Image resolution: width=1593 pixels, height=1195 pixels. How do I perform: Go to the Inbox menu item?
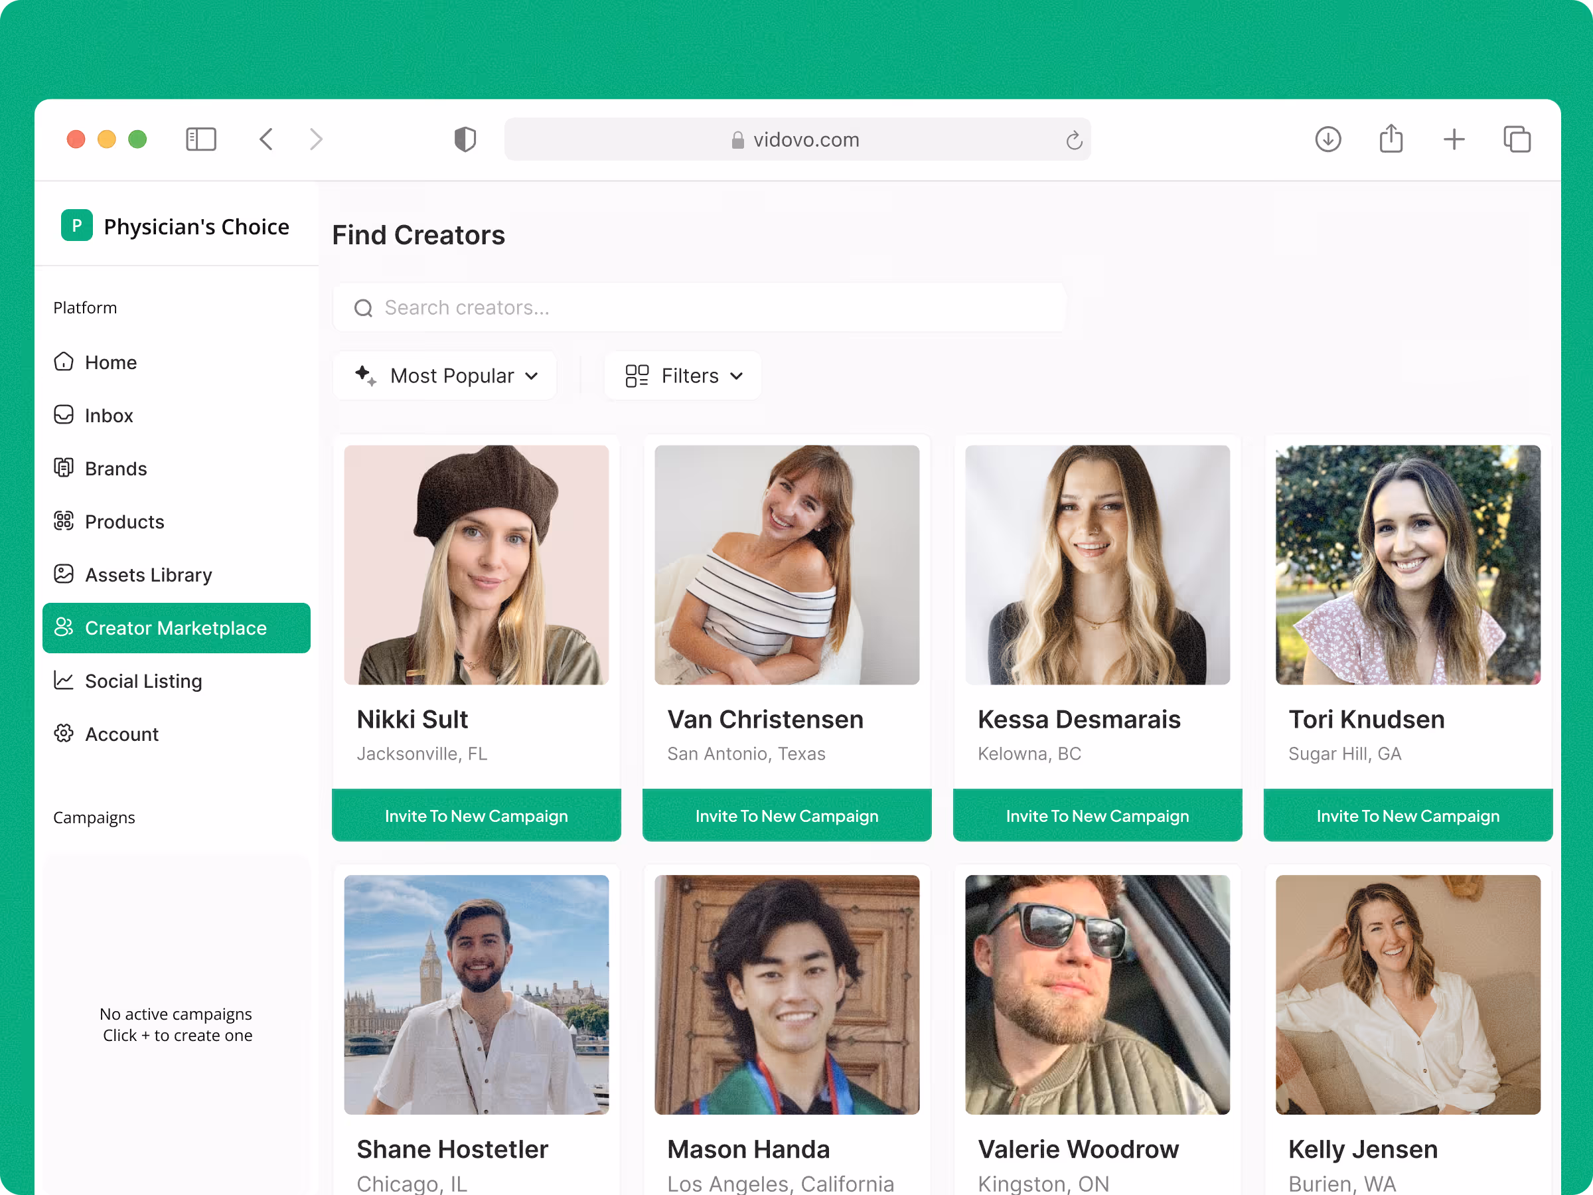click(177, 415)
